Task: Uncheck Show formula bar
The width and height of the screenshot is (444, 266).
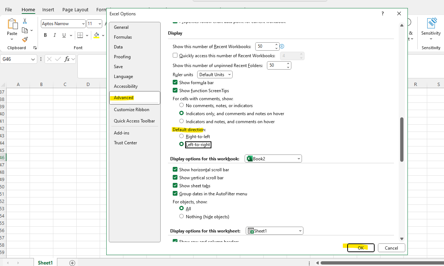Action: [175, 82]
